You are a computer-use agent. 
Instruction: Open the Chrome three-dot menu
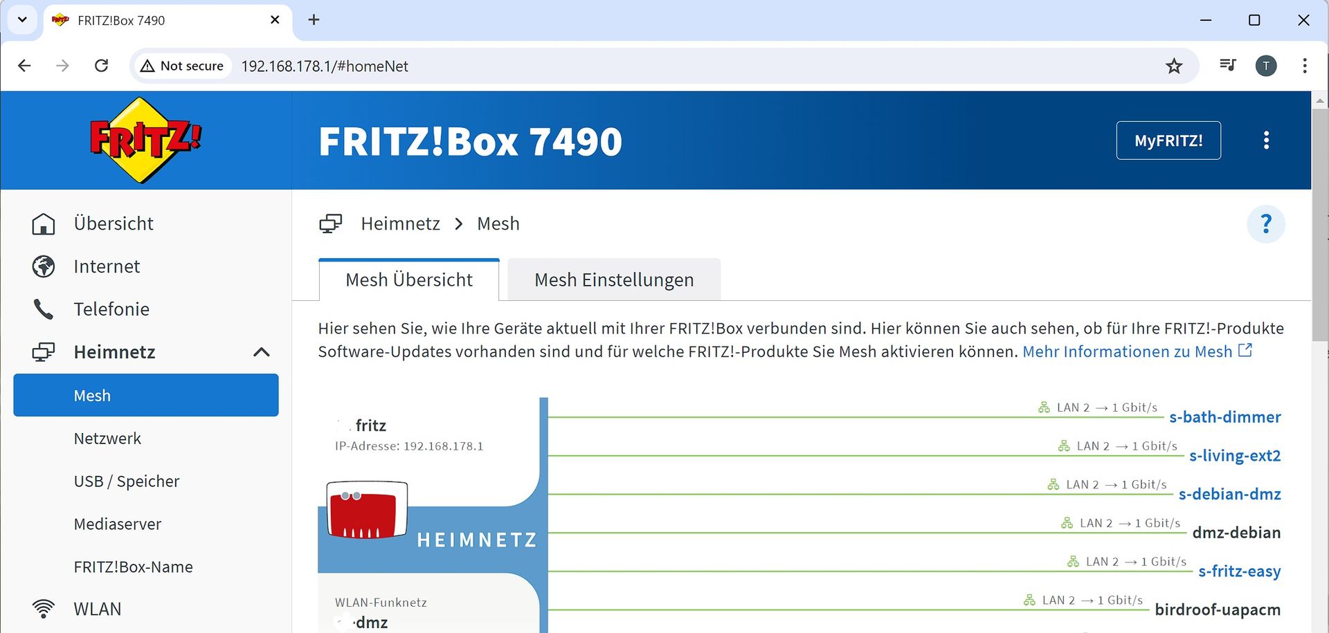coord(1305,66)
